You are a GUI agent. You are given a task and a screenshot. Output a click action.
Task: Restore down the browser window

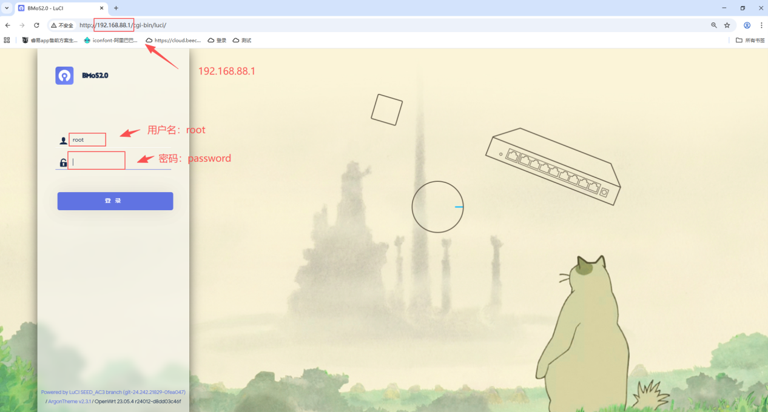743,8
